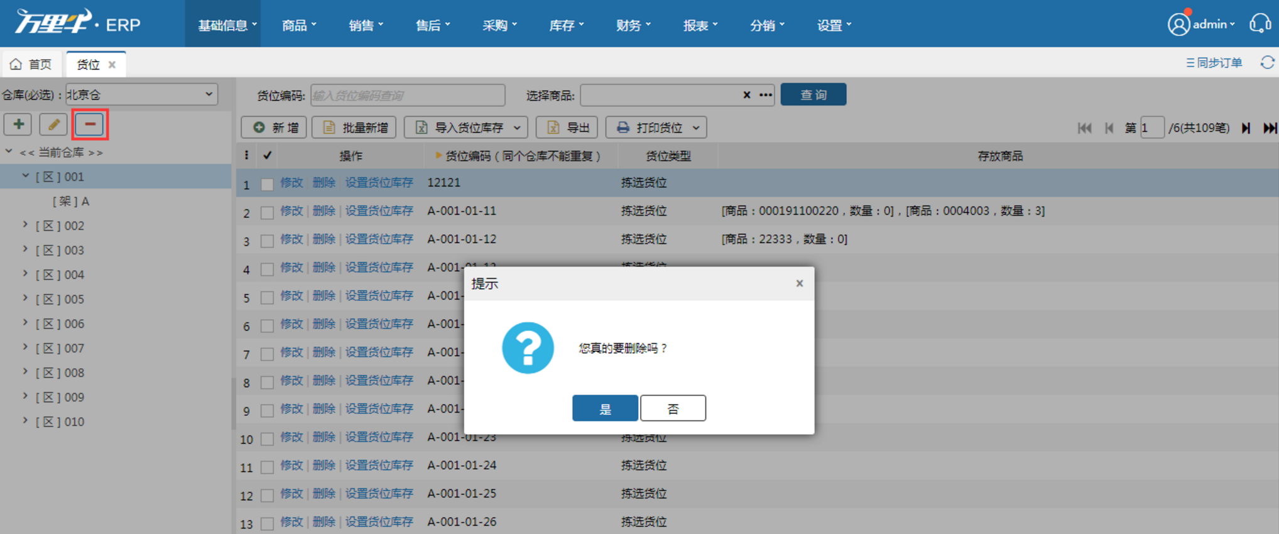
Task: Close the 货位 tab with its X
Action: (x=112, y=65)
